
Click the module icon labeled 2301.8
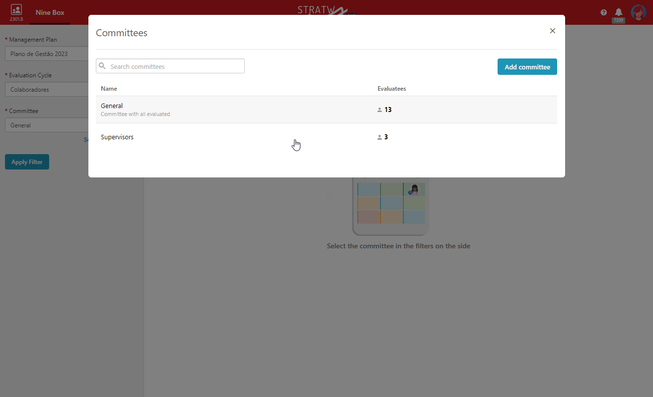pos(16,12)
